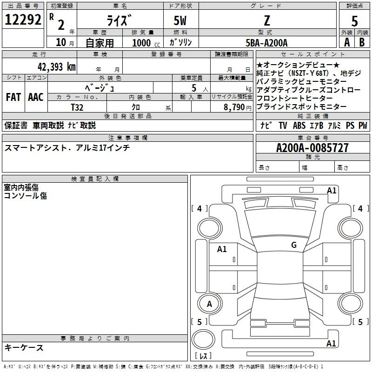
Task: Click the exterior grade A
Action: click(347, 42)
